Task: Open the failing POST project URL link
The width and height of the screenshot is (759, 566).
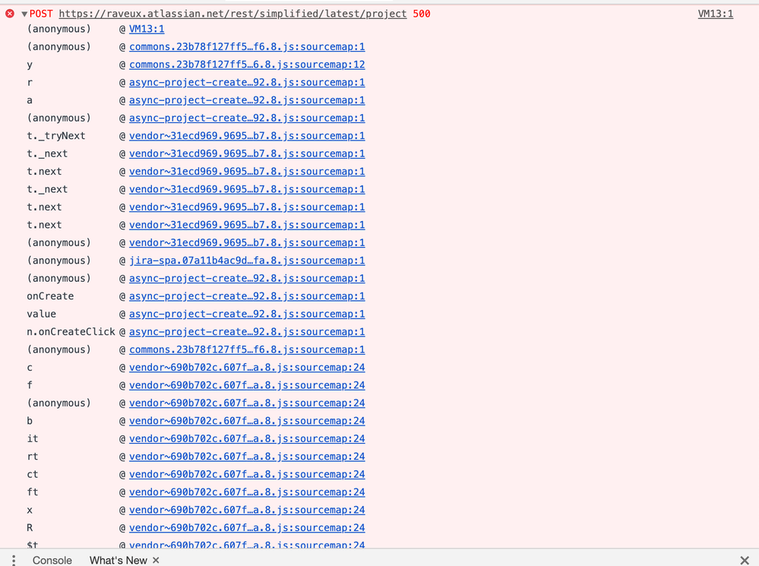Action: (229, 13)
